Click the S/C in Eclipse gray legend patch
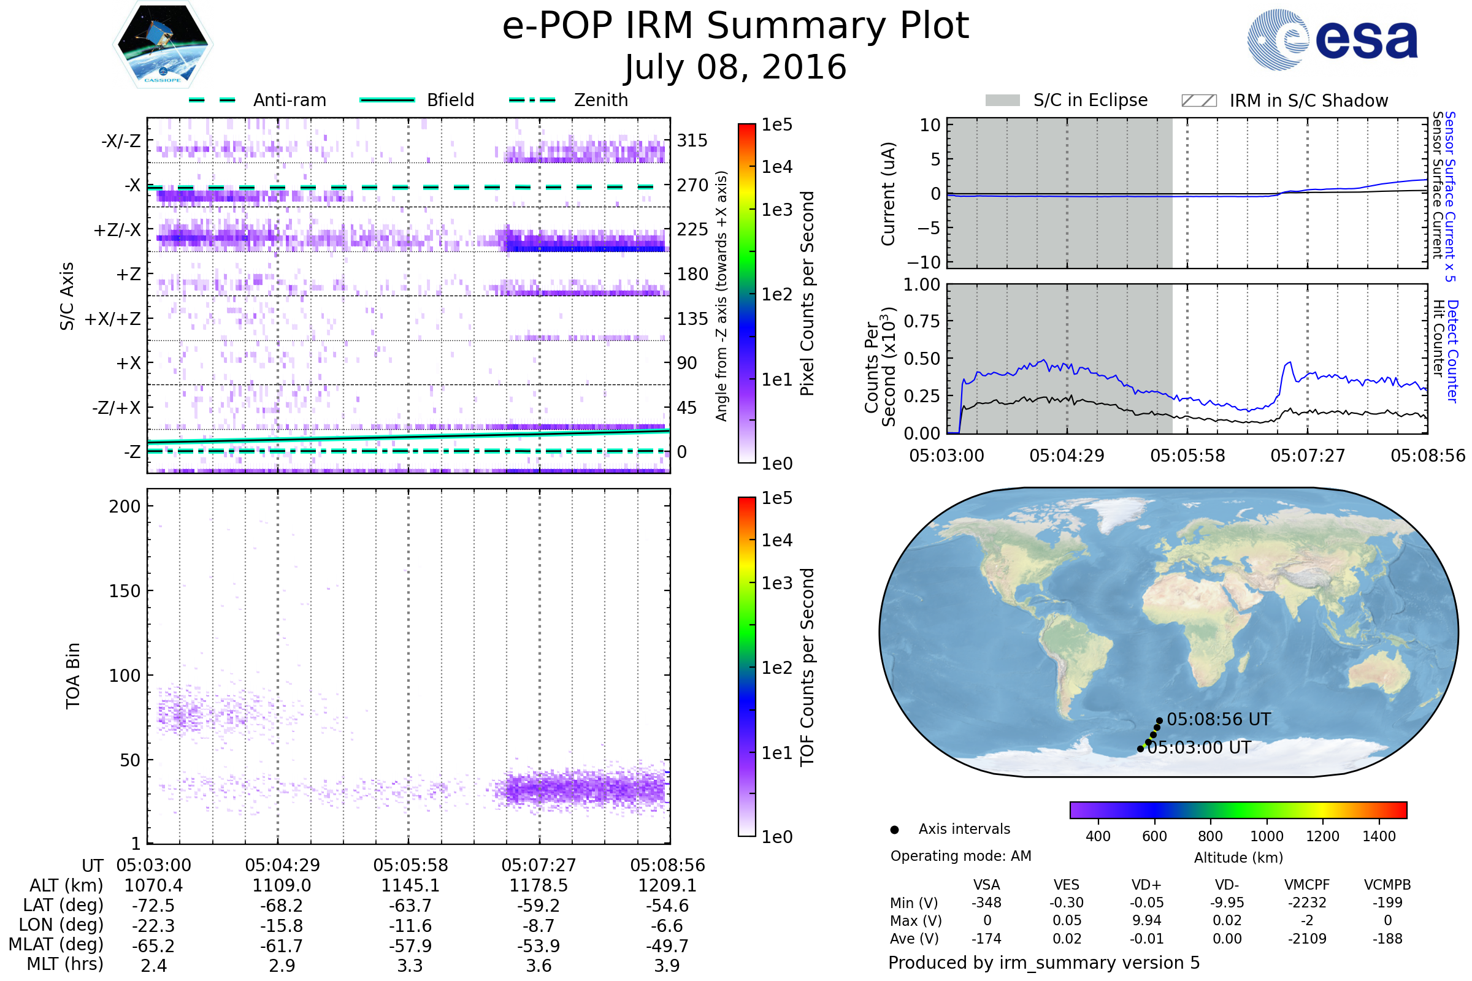The image size is (1472, 981). [1002, 101]
